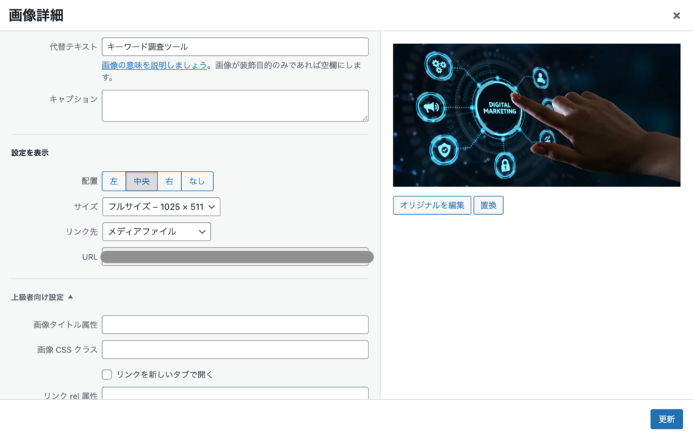Select 左 alignment for the image
The height and width of the screenshot is (435, 693).
point(114,181)
